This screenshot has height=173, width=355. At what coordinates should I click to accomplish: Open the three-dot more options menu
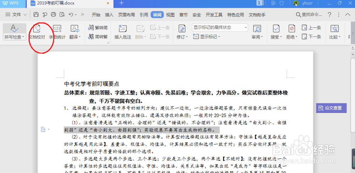[339, 15]
